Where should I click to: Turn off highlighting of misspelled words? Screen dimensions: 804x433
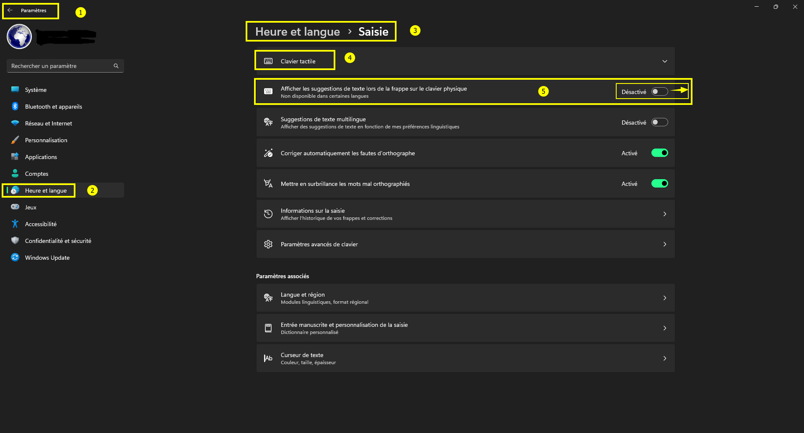tap(659, 184)
